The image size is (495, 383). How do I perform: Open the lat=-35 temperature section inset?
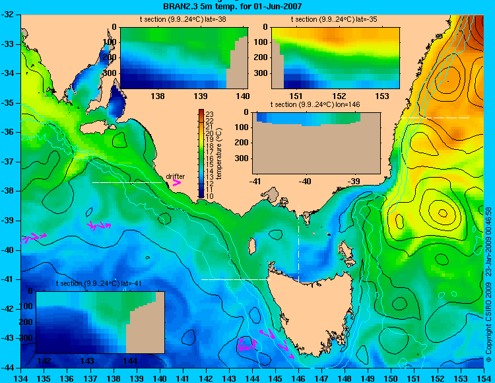tap(335, 58)
